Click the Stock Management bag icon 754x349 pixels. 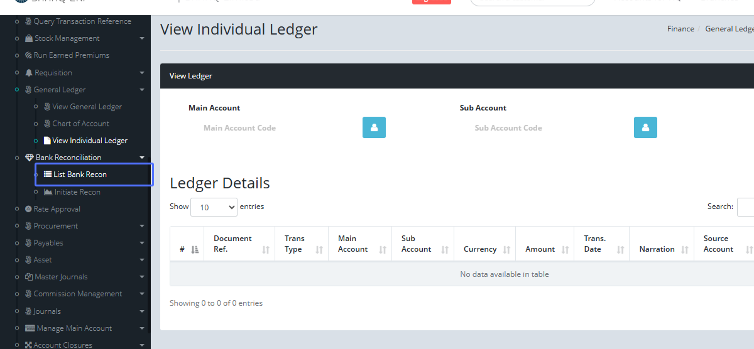point(29,39)
